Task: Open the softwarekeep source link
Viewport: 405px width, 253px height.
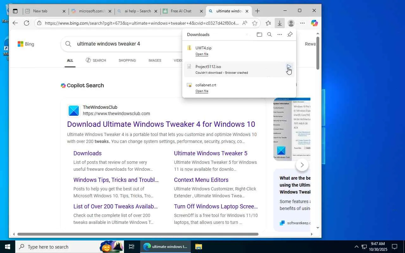Action: [x=295, y=223]
